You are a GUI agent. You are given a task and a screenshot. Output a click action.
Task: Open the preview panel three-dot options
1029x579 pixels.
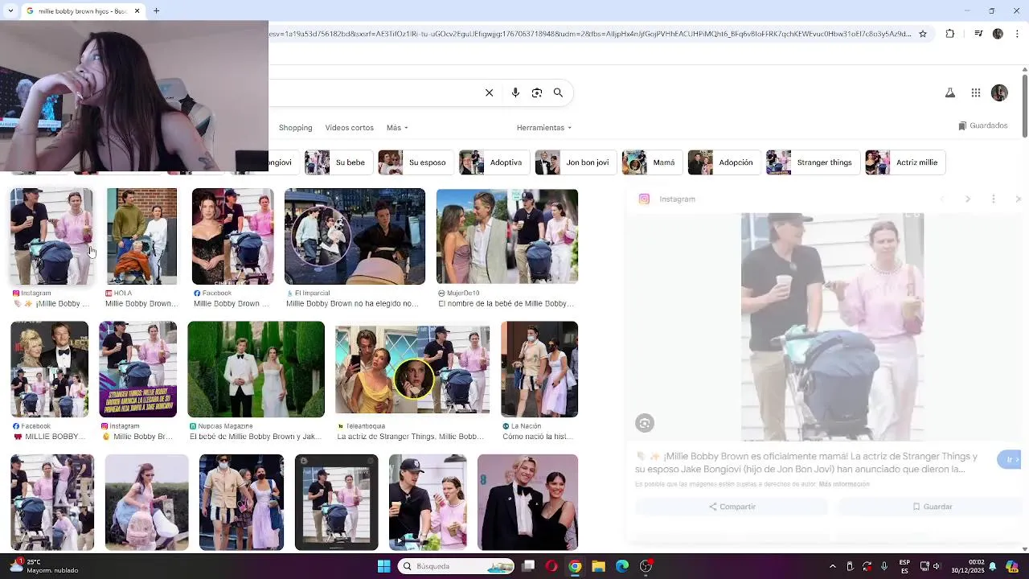(994, 199)
